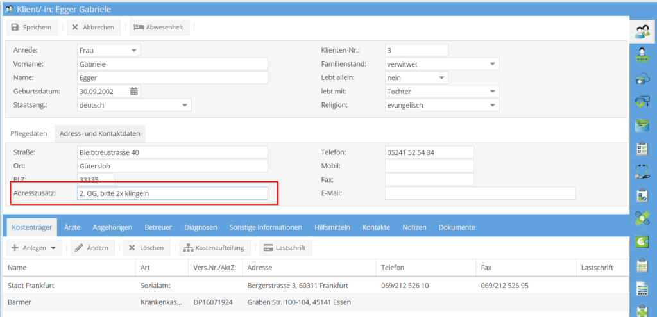This screenshot has width=657, height=317.
Task: Open the Anlegen dropdown button
Action: (x=34, y=248)
